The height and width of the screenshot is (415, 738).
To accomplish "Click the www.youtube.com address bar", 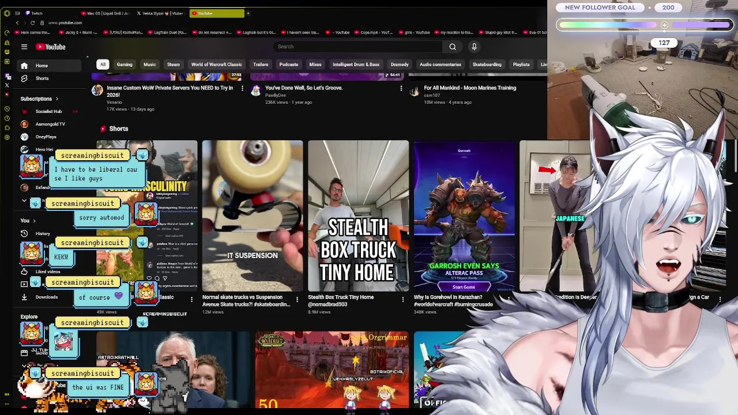I will [65, 23].
